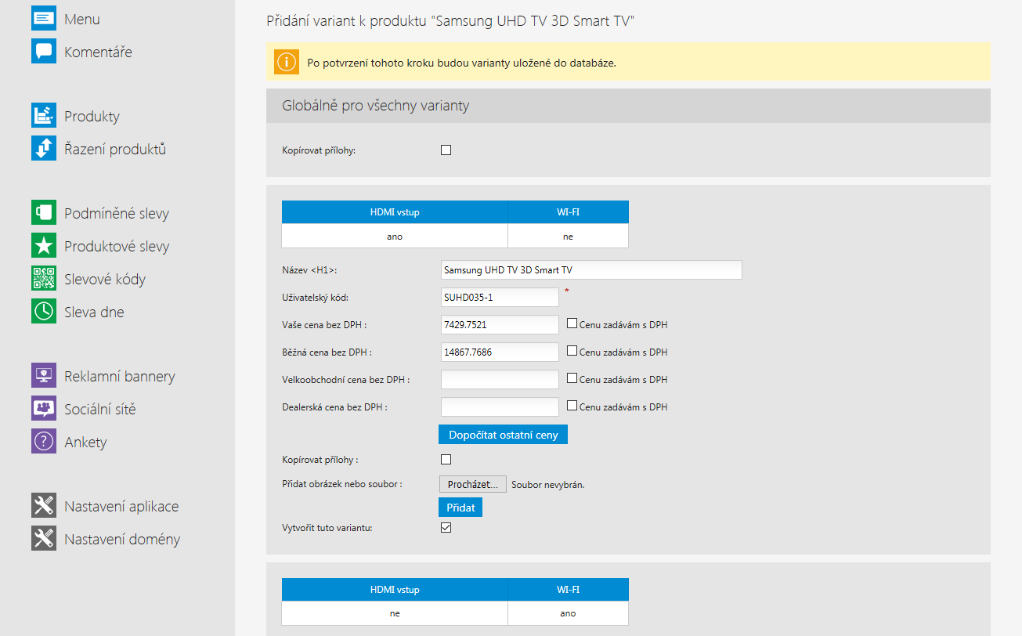Navigate to Reklamní bannery

[x=120, y=377]
